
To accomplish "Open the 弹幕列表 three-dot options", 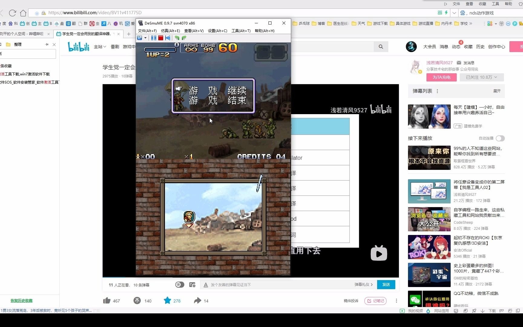I will click(437, 91).
